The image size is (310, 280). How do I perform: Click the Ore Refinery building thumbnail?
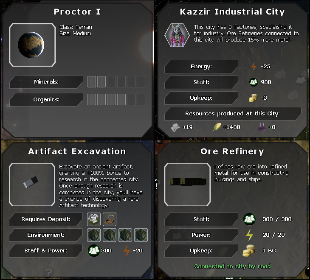click(187, 185)
